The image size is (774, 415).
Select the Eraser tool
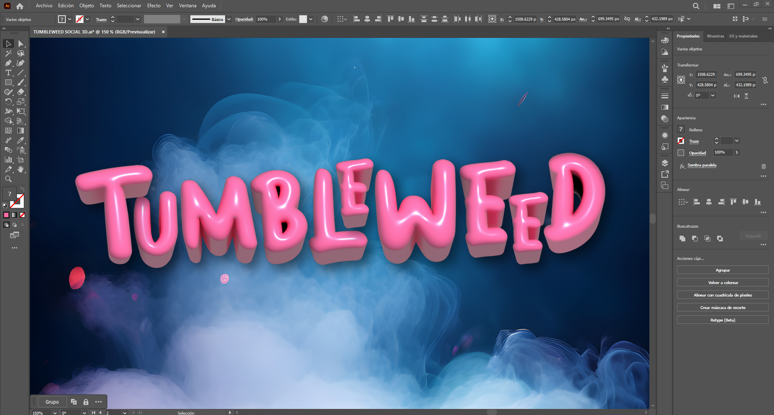point(21,92)
